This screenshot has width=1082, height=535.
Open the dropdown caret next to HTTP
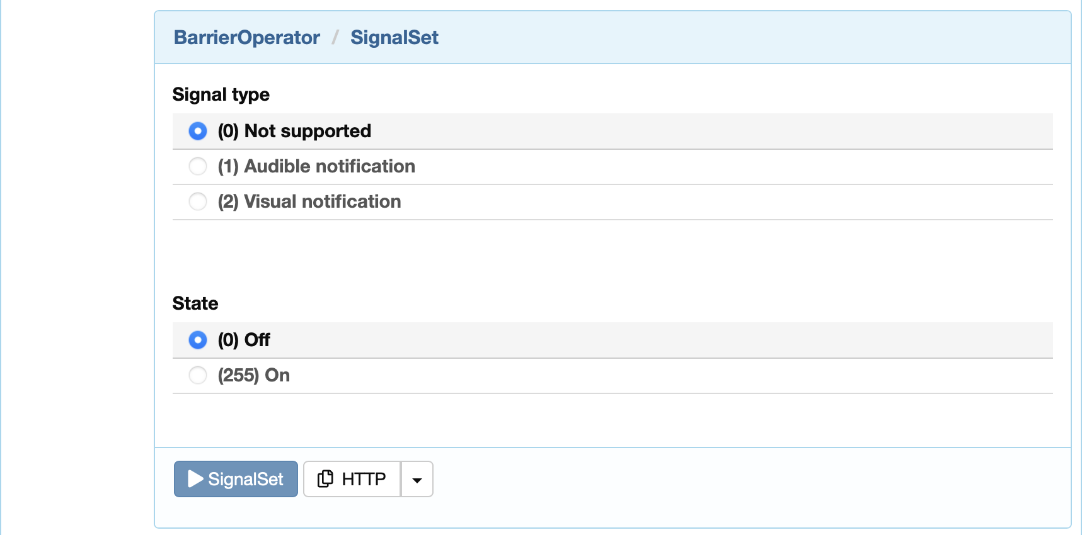click(x=417, y=479)
